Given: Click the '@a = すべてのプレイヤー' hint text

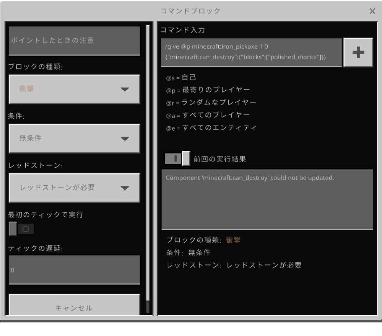Looking at the screenshot, I should (x=208, y=115).
